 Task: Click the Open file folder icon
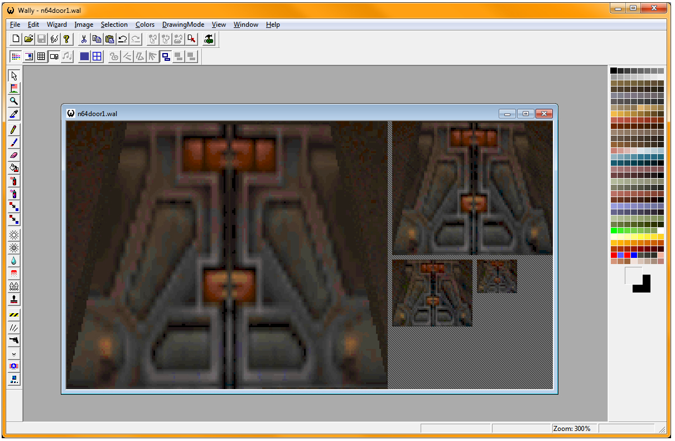pyautogui.click(x=28, y=39)
